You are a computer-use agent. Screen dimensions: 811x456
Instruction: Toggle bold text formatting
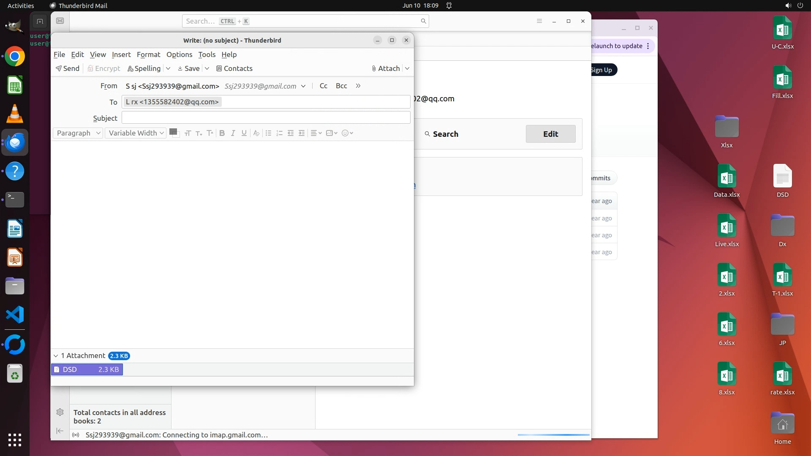click(222, 133)
